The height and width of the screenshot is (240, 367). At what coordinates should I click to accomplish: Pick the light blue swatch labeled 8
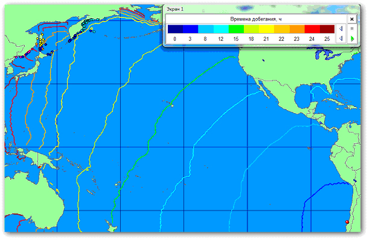coord(206,29)
